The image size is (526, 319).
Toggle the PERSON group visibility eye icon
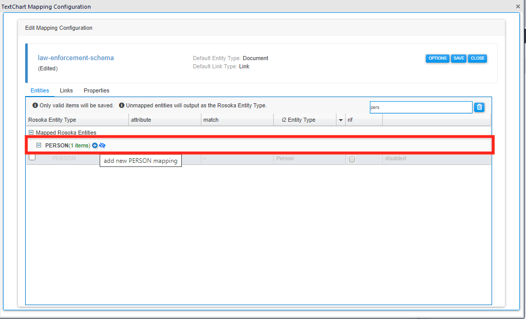102,145
